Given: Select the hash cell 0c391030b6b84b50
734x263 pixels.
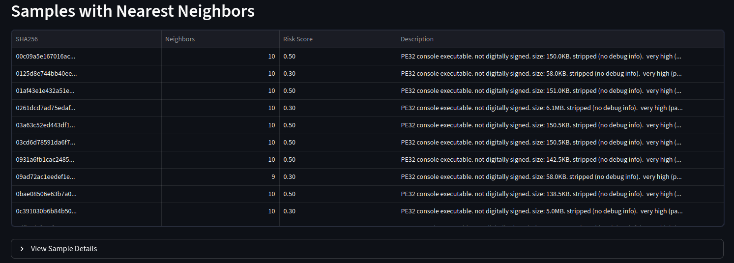Looking at the screenshot, I should [x=46, y=211].
